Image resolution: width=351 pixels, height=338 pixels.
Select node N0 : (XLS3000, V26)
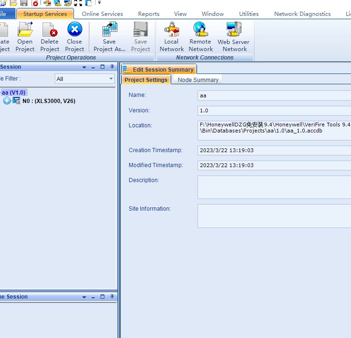pos(49,101)
